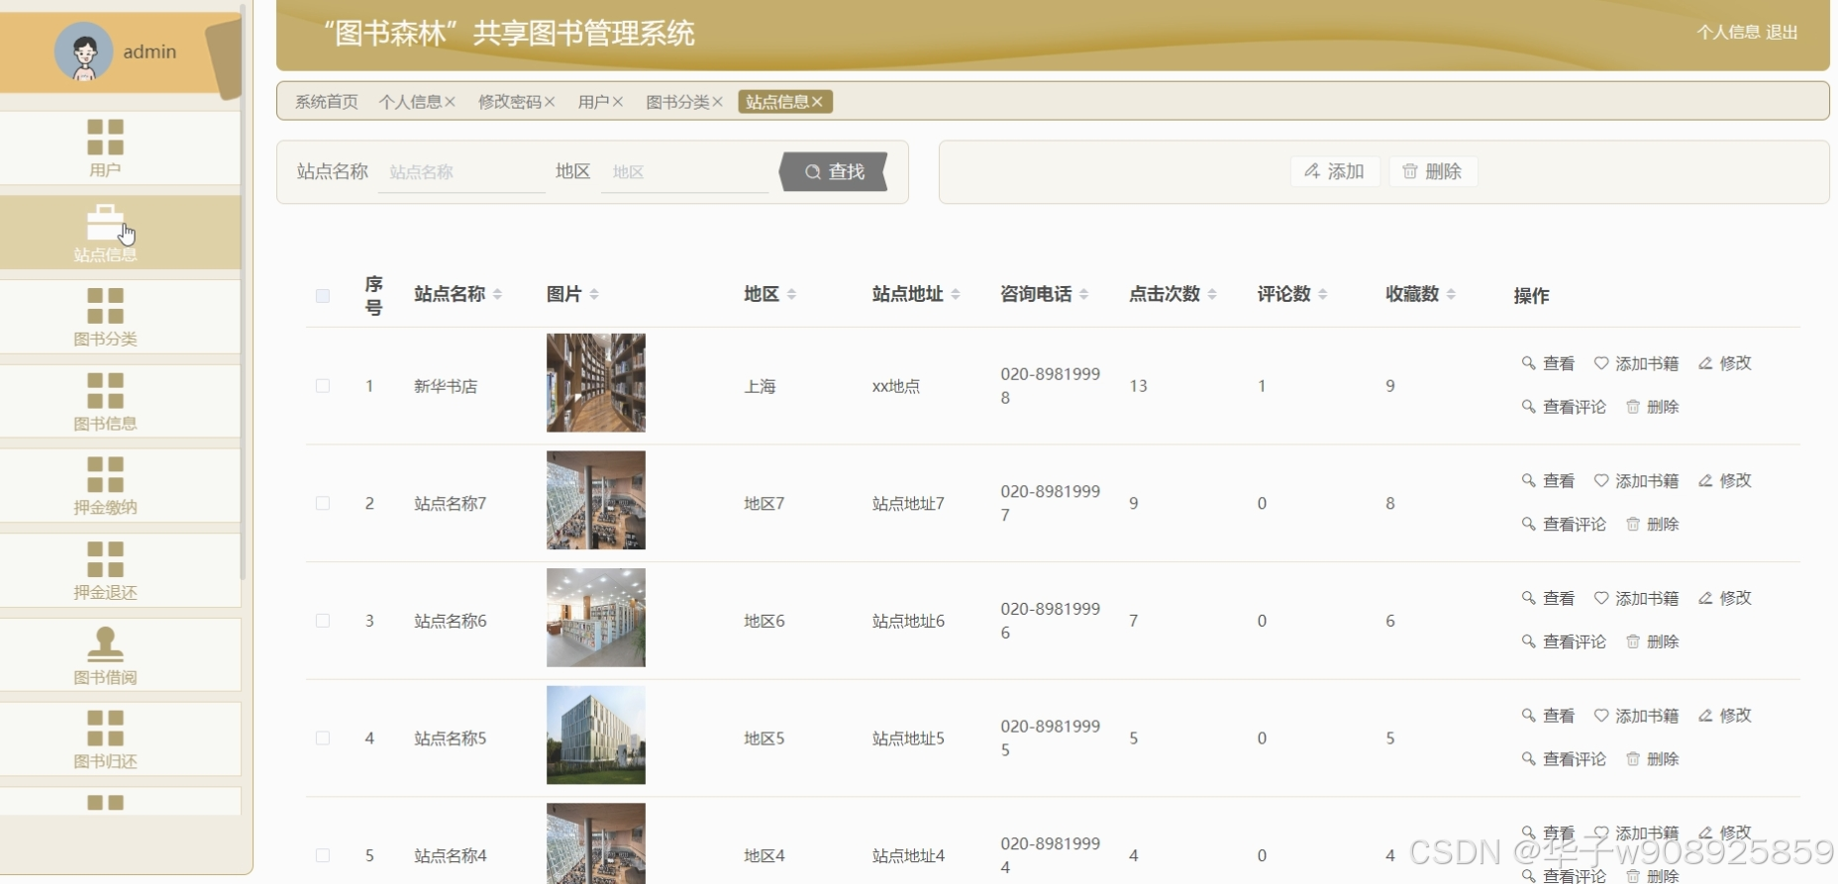Select the 图书借阅 stamp icon

pyautogui.click(x=105, y=643)
